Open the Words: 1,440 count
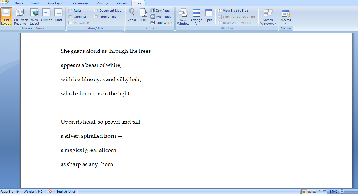358x194 pixels. click(33, 192)
